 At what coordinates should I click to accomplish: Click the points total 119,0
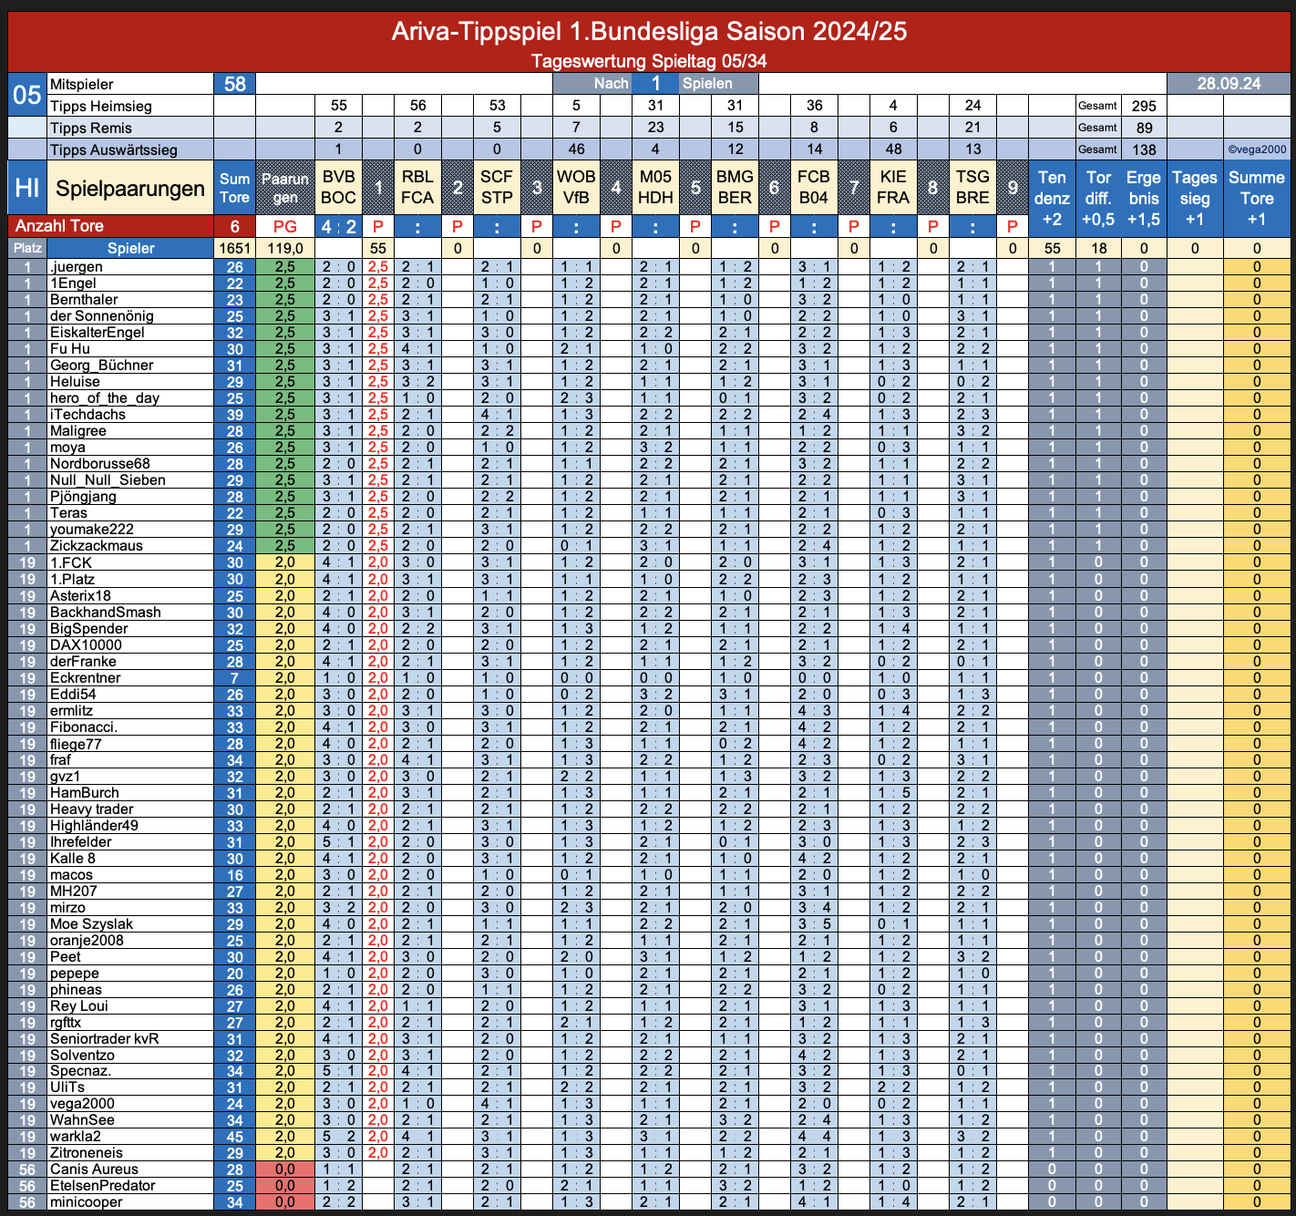[x=285, y=248]
